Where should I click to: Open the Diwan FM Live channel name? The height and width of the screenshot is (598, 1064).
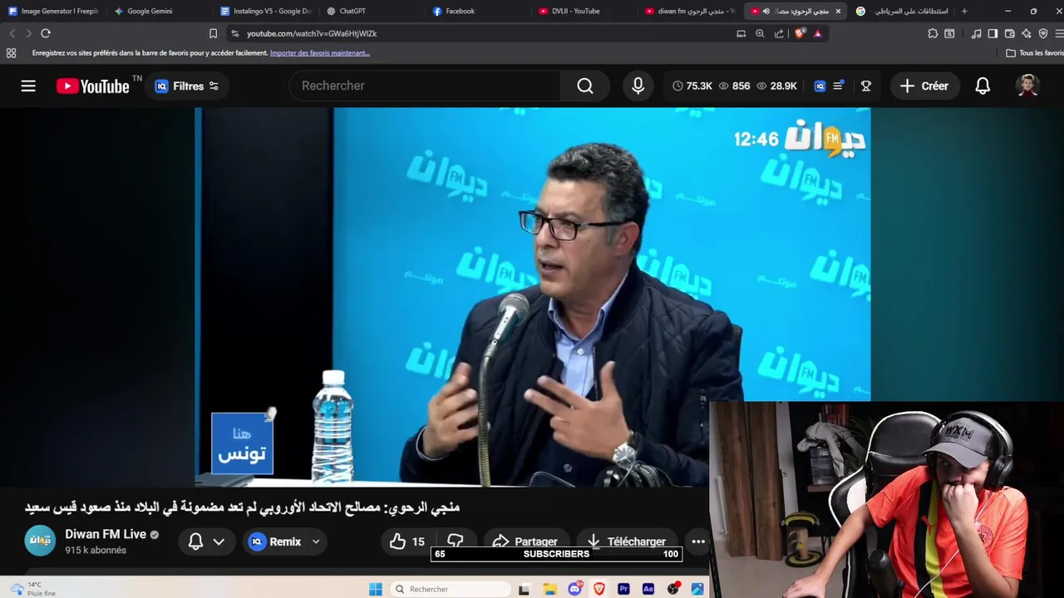point(106,534)
